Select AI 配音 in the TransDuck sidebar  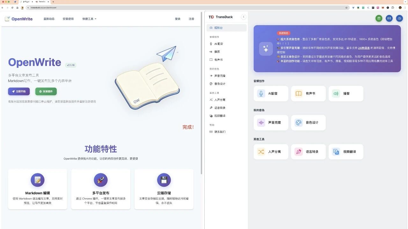click(x=227, y=44)
